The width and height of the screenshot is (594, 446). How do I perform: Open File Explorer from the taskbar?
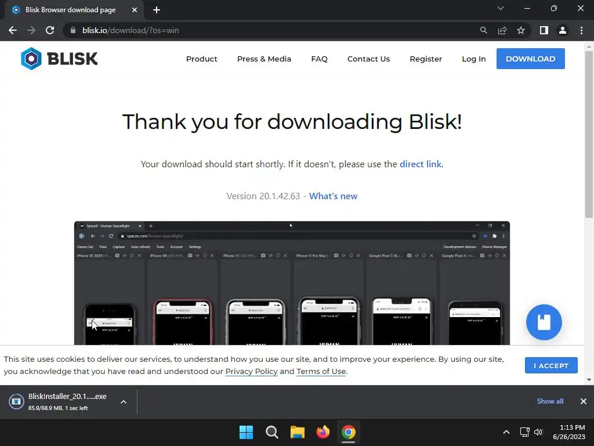298,432
